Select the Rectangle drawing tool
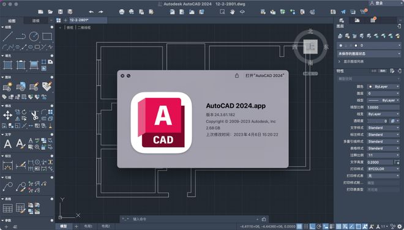Image resolution: width=404 pixels, height=230 pixels. [x=47, y=36]
